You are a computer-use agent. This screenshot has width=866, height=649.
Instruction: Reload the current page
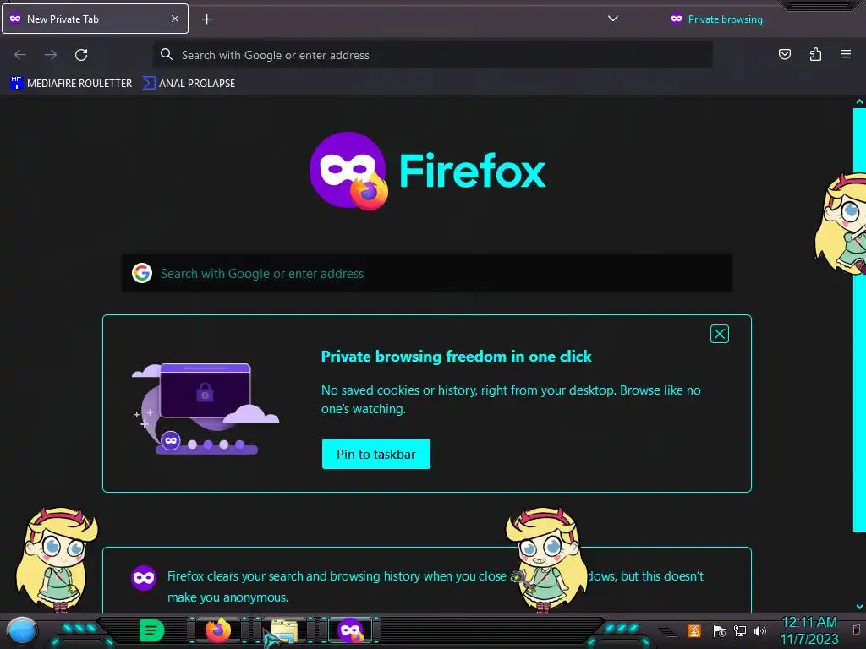tap(81, 55)
